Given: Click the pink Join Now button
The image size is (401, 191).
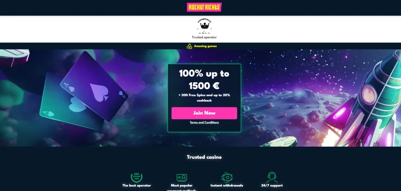Looking at the screenshot, I should (205, 113).
